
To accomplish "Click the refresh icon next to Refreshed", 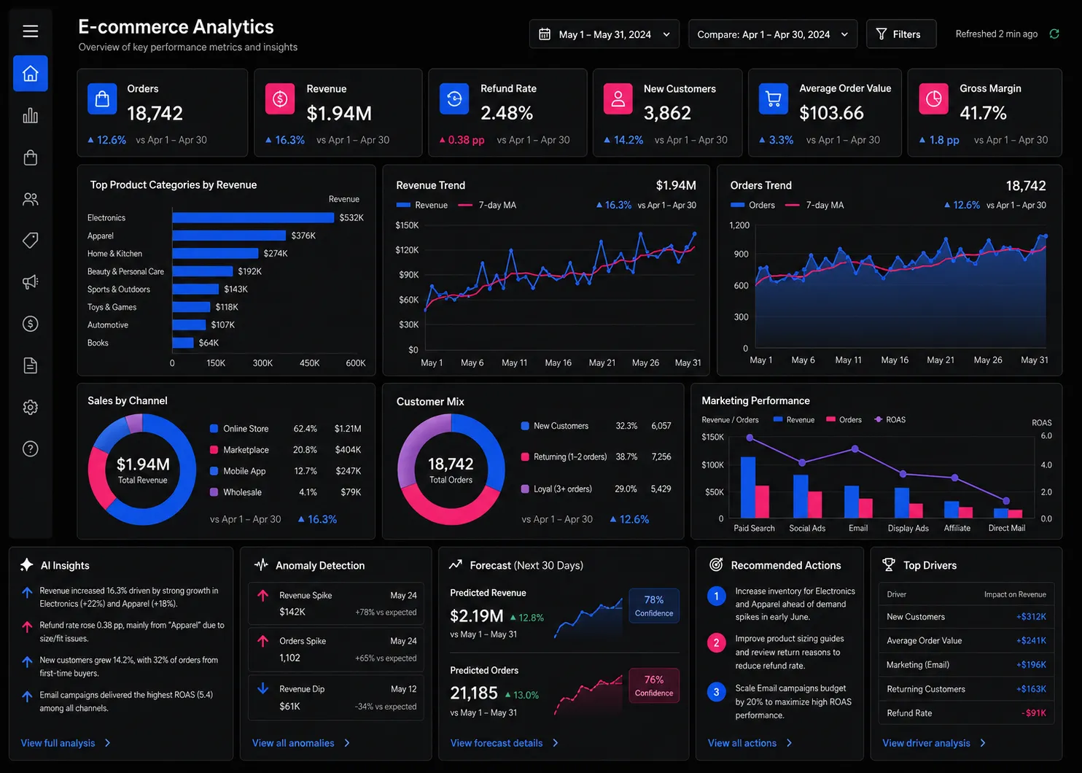I will [1054, 34].
